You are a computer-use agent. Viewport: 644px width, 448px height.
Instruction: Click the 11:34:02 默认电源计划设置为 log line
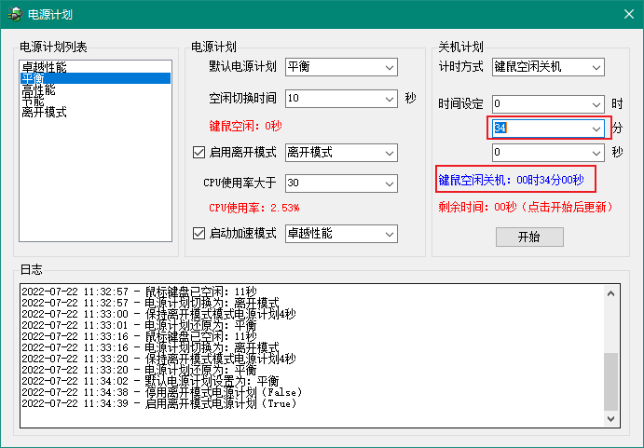point(150,381)
